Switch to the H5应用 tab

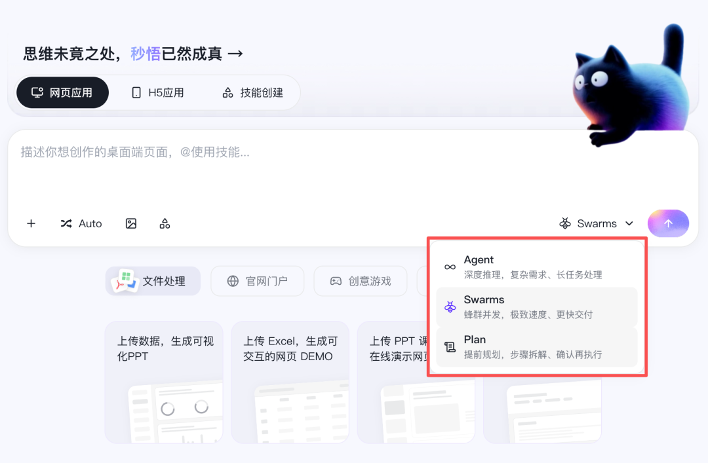coord(157,92)
